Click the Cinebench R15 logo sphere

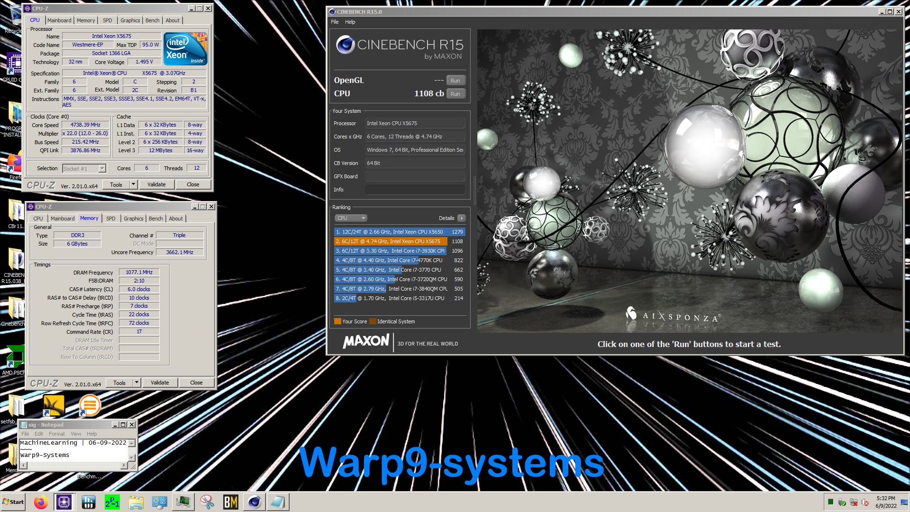(x=346, y=45)
